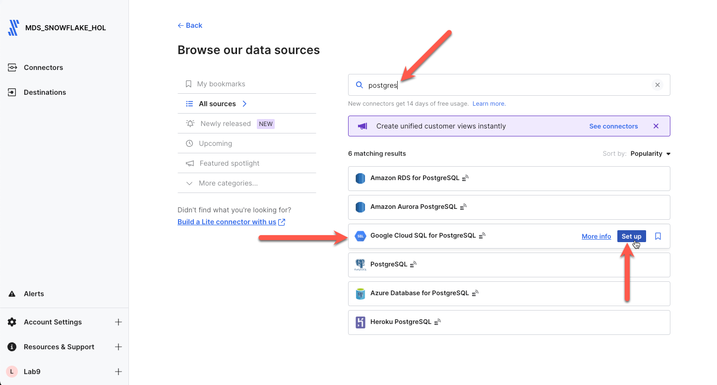Click the Alerts warning triangle icon
This screenshot has height=385, width=717.
(12, 294)
